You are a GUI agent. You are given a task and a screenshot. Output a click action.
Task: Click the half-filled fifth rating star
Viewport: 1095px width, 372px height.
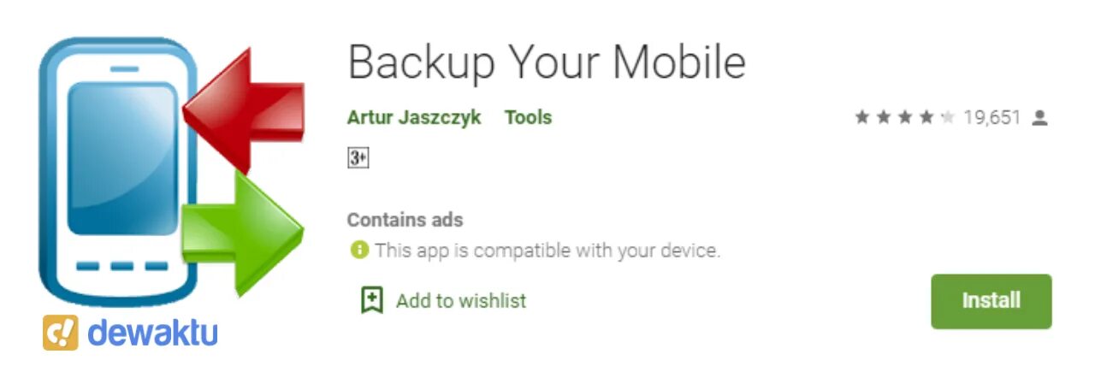947,118
